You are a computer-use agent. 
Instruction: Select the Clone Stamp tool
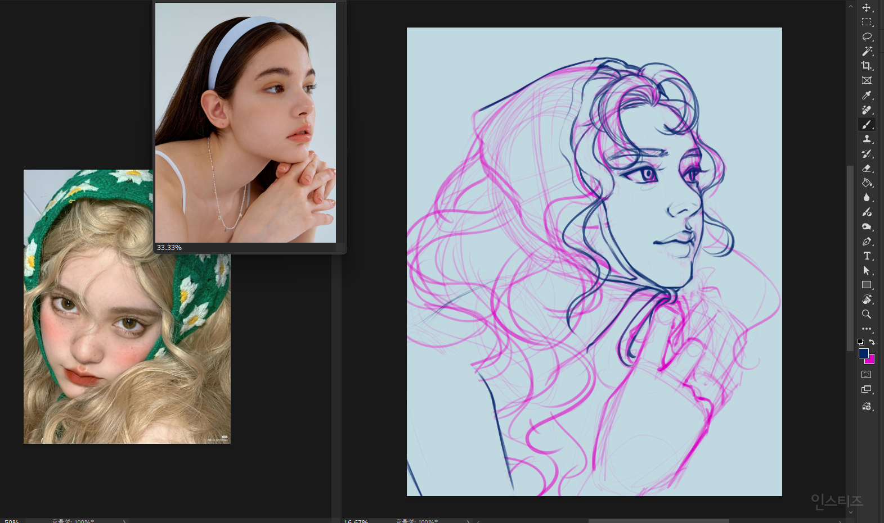(x=867, y=139)
